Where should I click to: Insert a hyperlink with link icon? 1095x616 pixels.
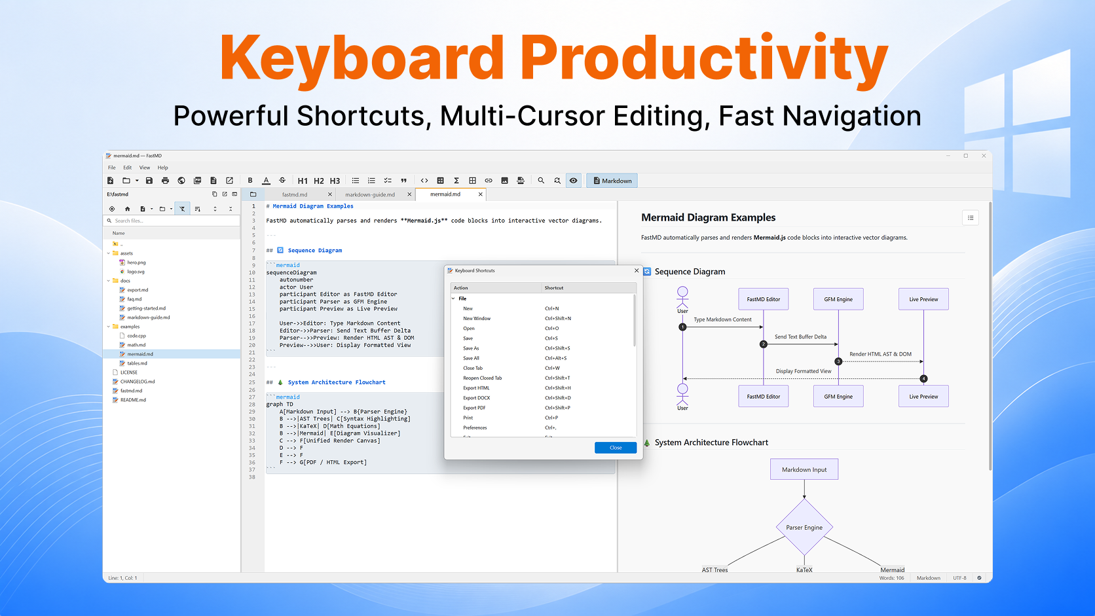point(489,181)
